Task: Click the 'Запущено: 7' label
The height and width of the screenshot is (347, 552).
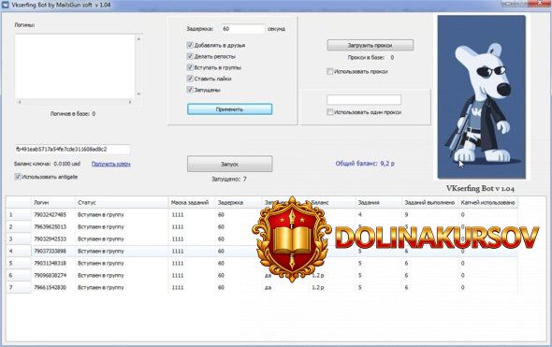Action: click(x=229, y=180)
